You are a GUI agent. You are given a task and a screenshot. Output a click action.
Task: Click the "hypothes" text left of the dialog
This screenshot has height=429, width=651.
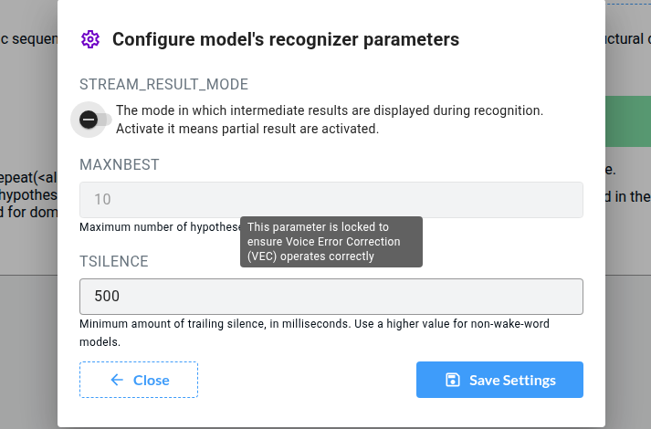(28, 195)
